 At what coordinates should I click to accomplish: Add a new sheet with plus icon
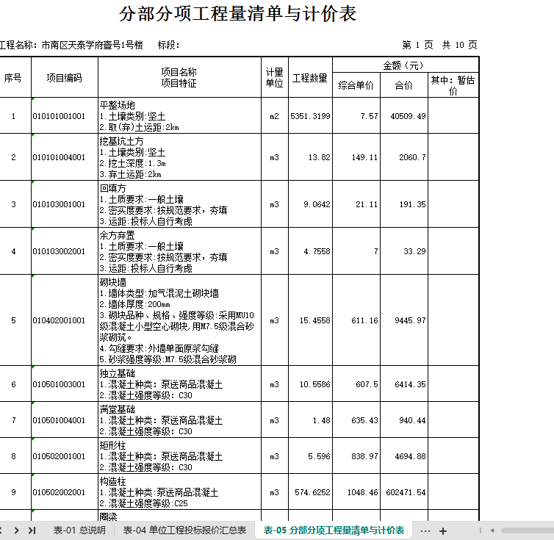443,530
